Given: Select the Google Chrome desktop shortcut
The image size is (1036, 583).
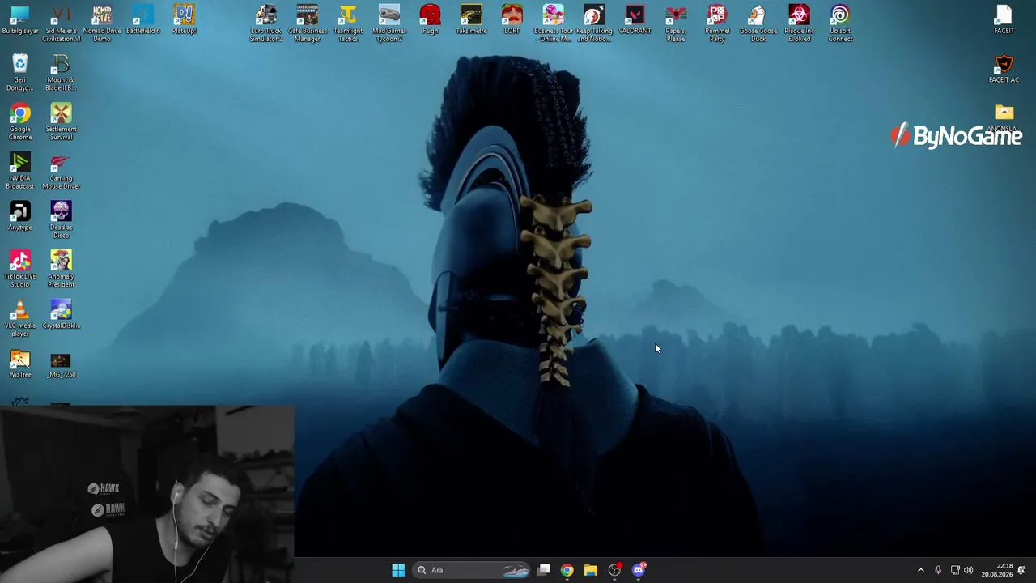Looking at the screenshot, I should coord(20,122).
